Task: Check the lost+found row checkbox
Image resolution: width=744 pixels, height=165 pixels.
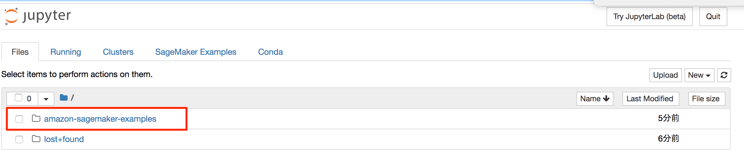Action: pyautogui.click(x=19, y=140)
